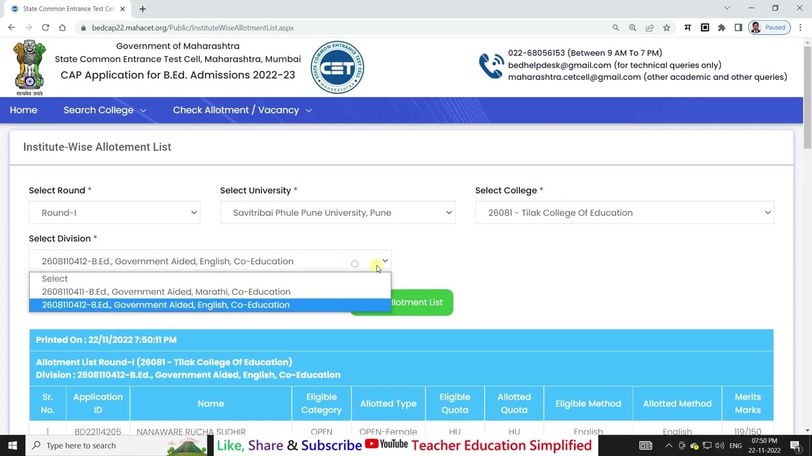This screenshot has width=812, height=456.
Task: Click the State CET Cell circular logo
Action: coord(337,68)
